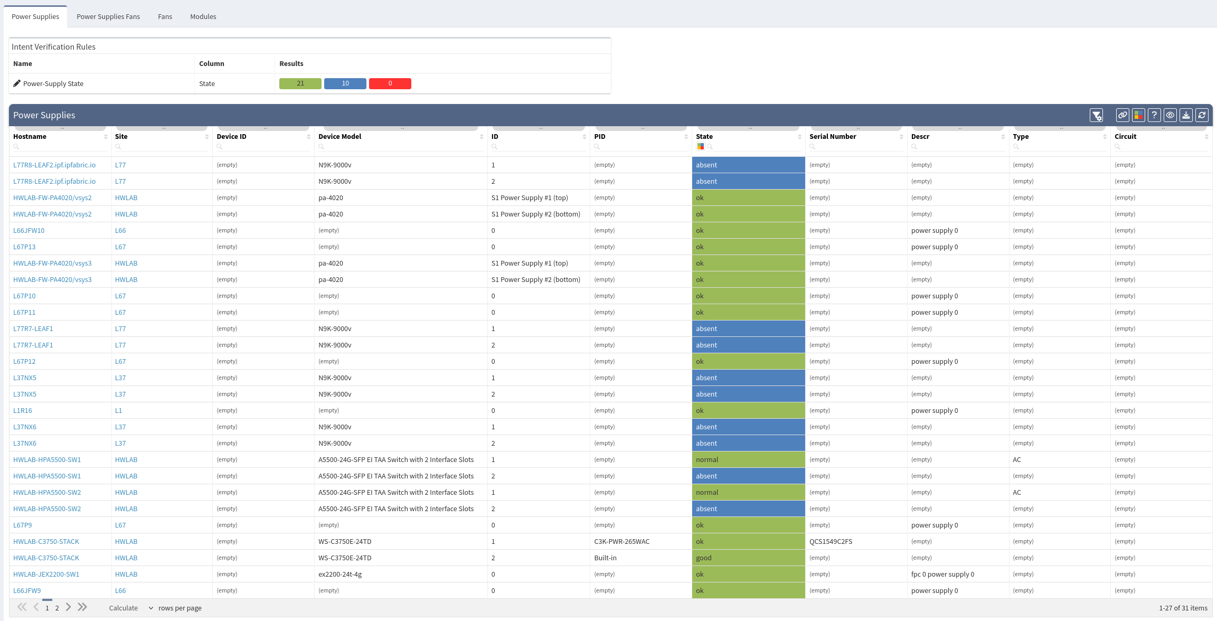Viewport: 1217px width, 621px height.
Task: Sort by the Type column arrows
Action: pyautogui.click(x=1105, y=137)
